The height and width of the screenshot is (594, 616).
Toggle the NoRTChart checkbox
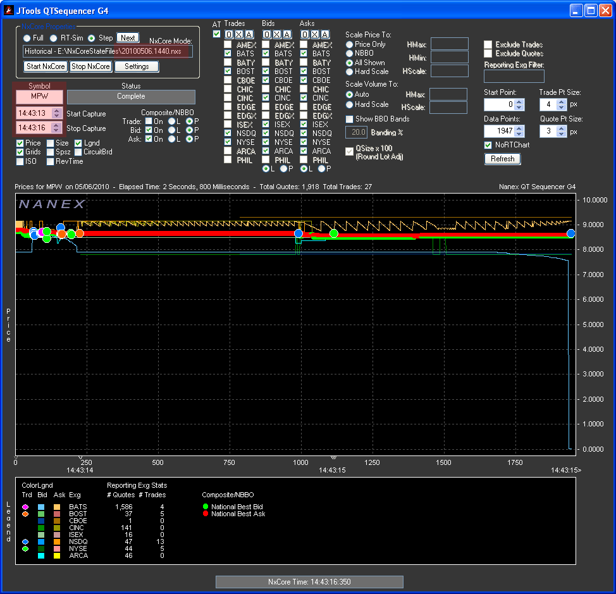[x=488, y=145]
